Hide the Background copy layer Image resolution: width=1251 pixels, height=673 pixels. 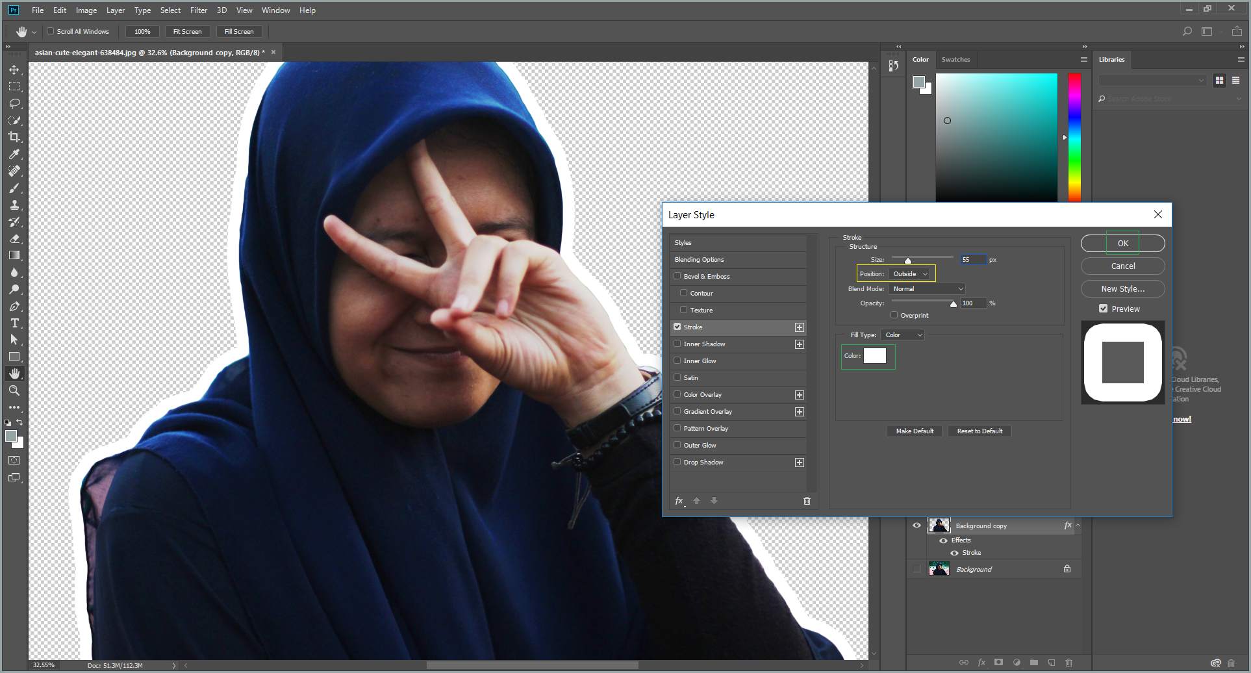coord(916,526)
